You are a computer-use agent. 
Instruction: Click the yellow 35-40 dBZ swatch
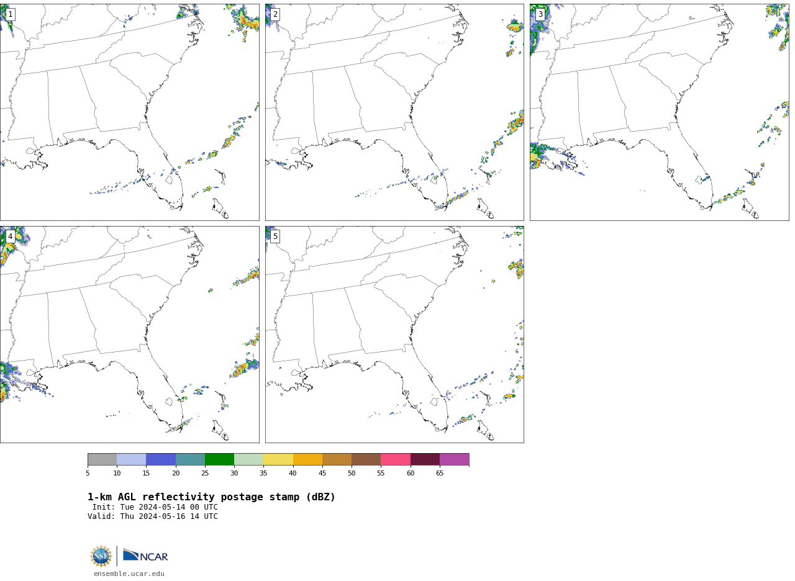[278, 459]
